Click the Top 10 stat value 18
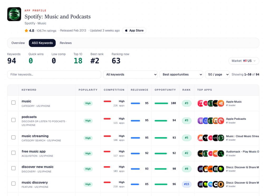This screenshot has height=196, width=270. 78,61
